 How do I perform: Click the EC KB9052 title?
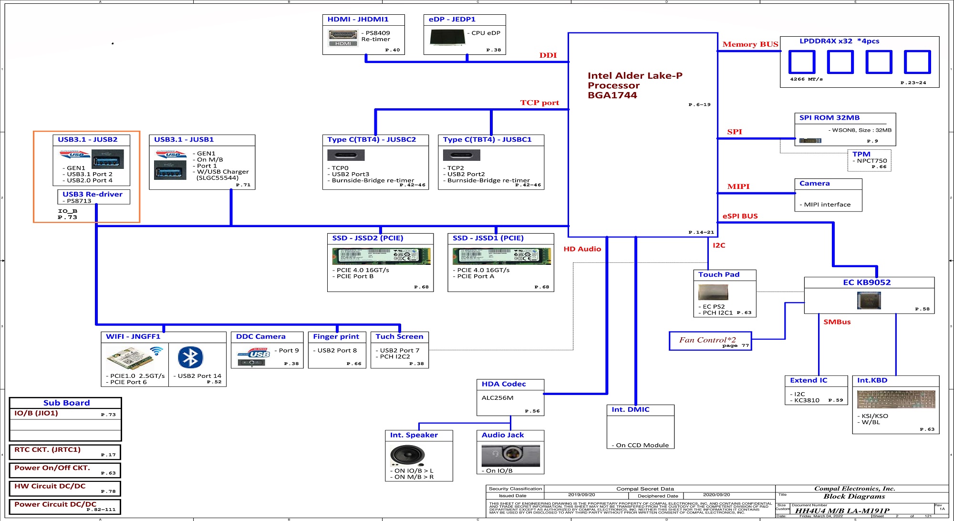867,282
